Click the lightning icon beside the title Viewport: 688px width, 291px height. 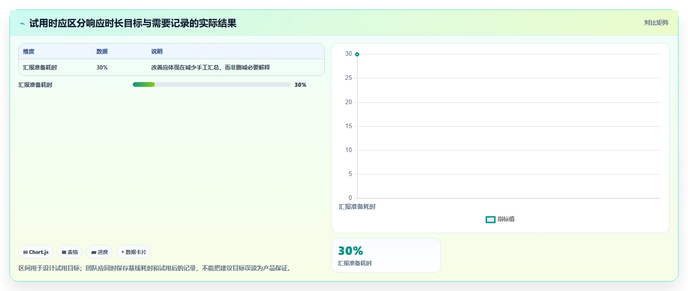click(22, 23)
